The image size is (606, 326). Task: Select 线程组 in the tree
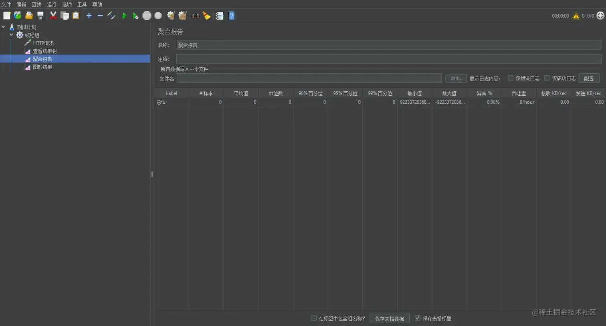coord(32,35)
